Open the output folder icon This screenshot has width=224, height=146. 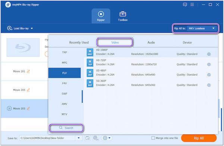pyautogui.click(x=87, y=138)
